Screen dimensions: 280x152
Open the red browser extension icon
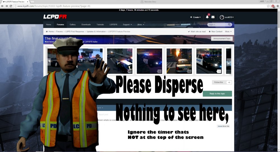tap(273, 6)
